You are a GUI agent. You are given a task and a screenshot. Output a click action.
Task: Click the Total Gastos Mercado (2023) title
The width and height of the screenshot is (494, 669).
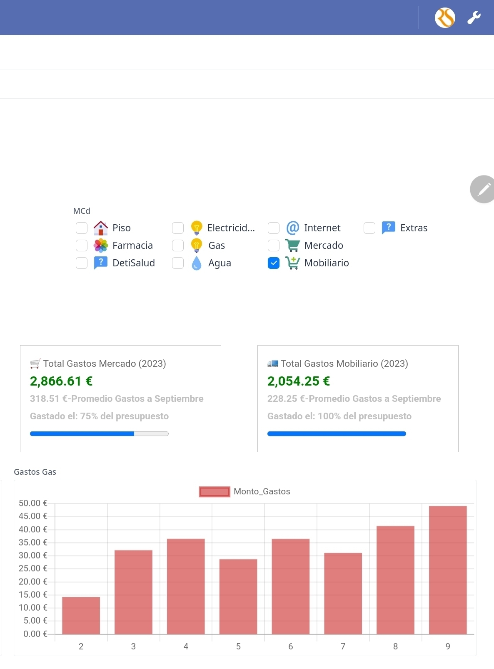tap(104, 363)
